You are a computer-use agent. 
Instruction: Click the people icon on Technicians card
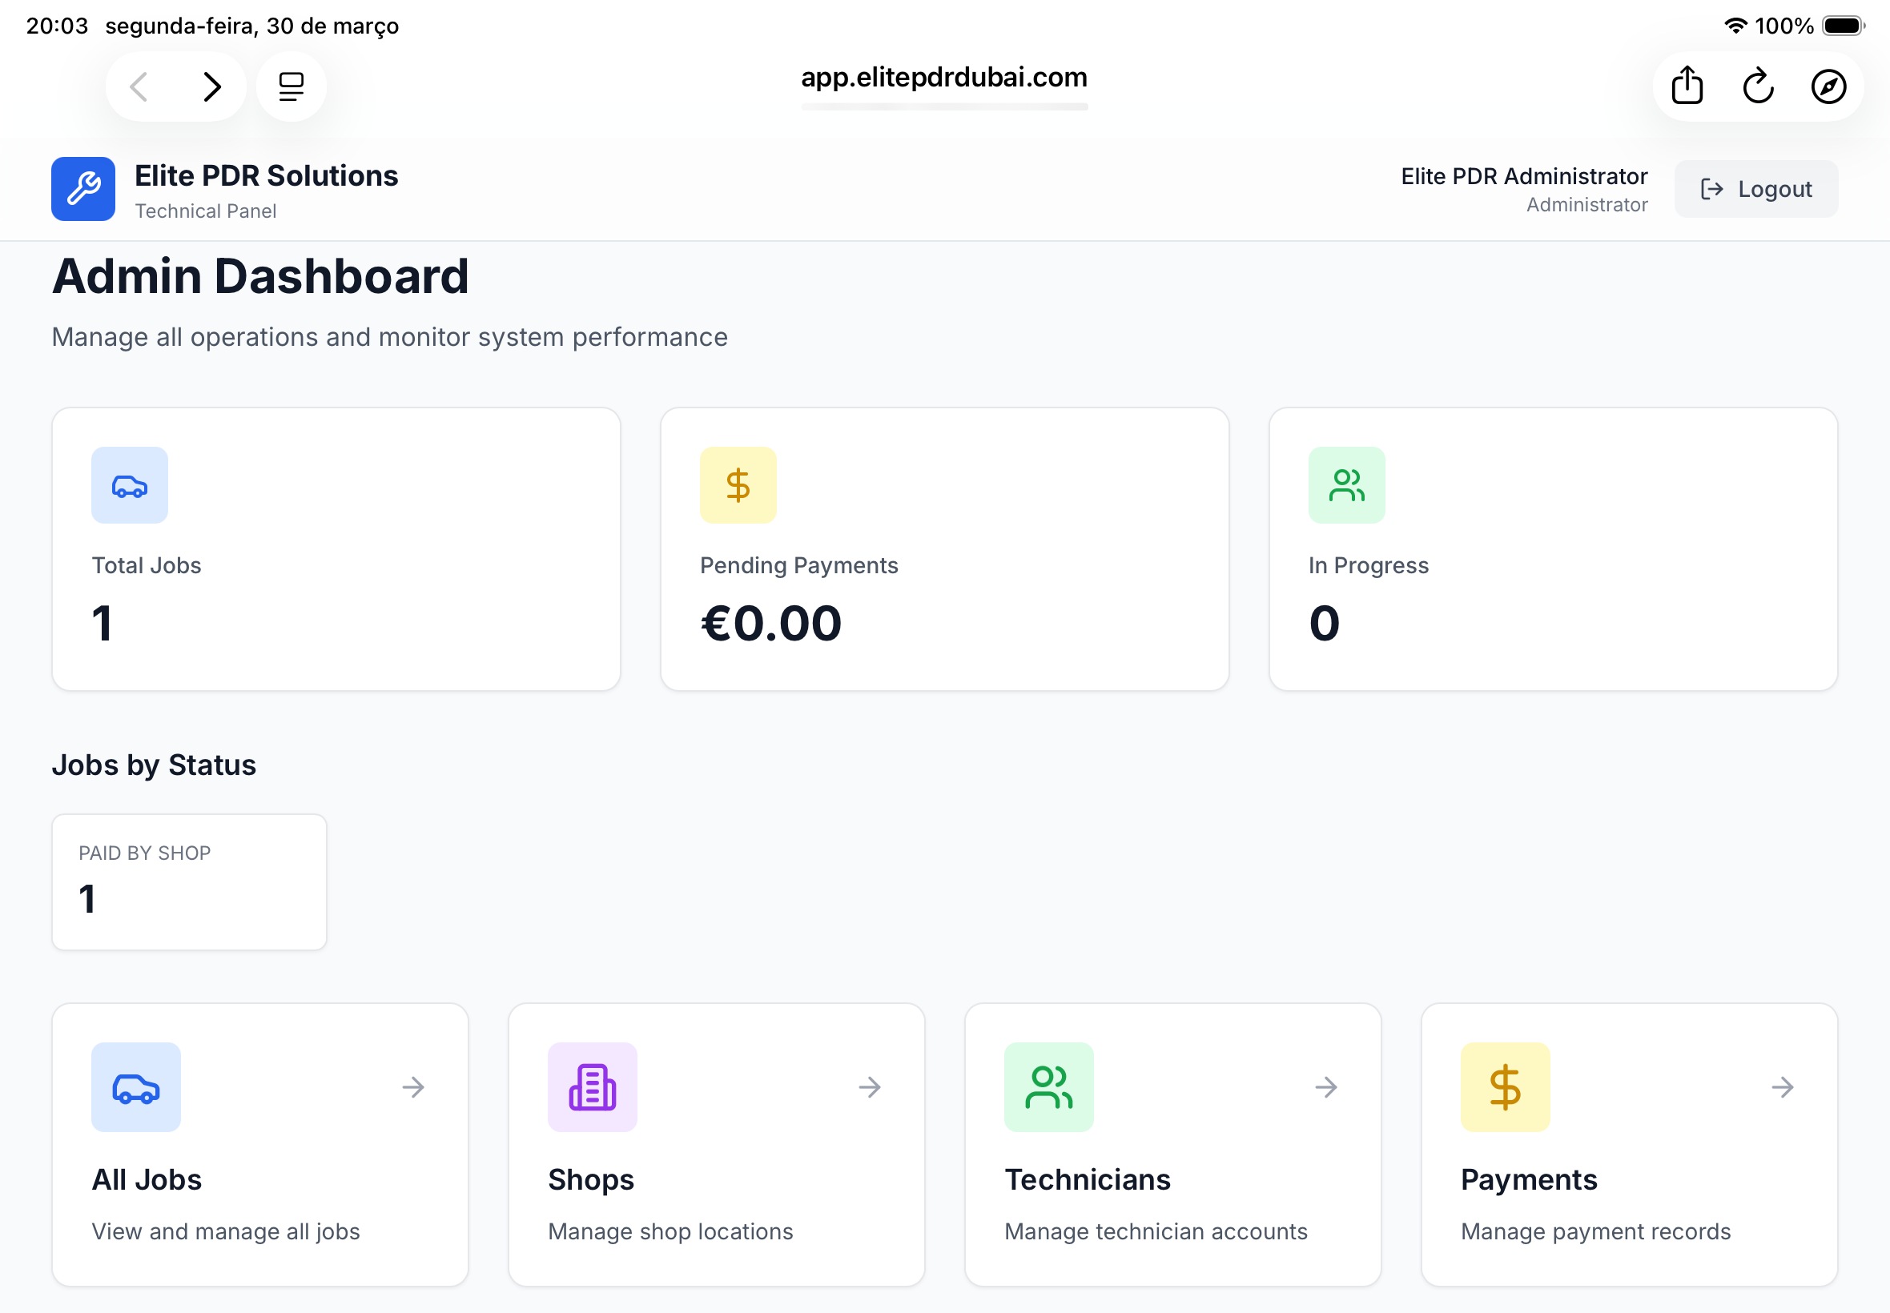pos(1048,1086)
